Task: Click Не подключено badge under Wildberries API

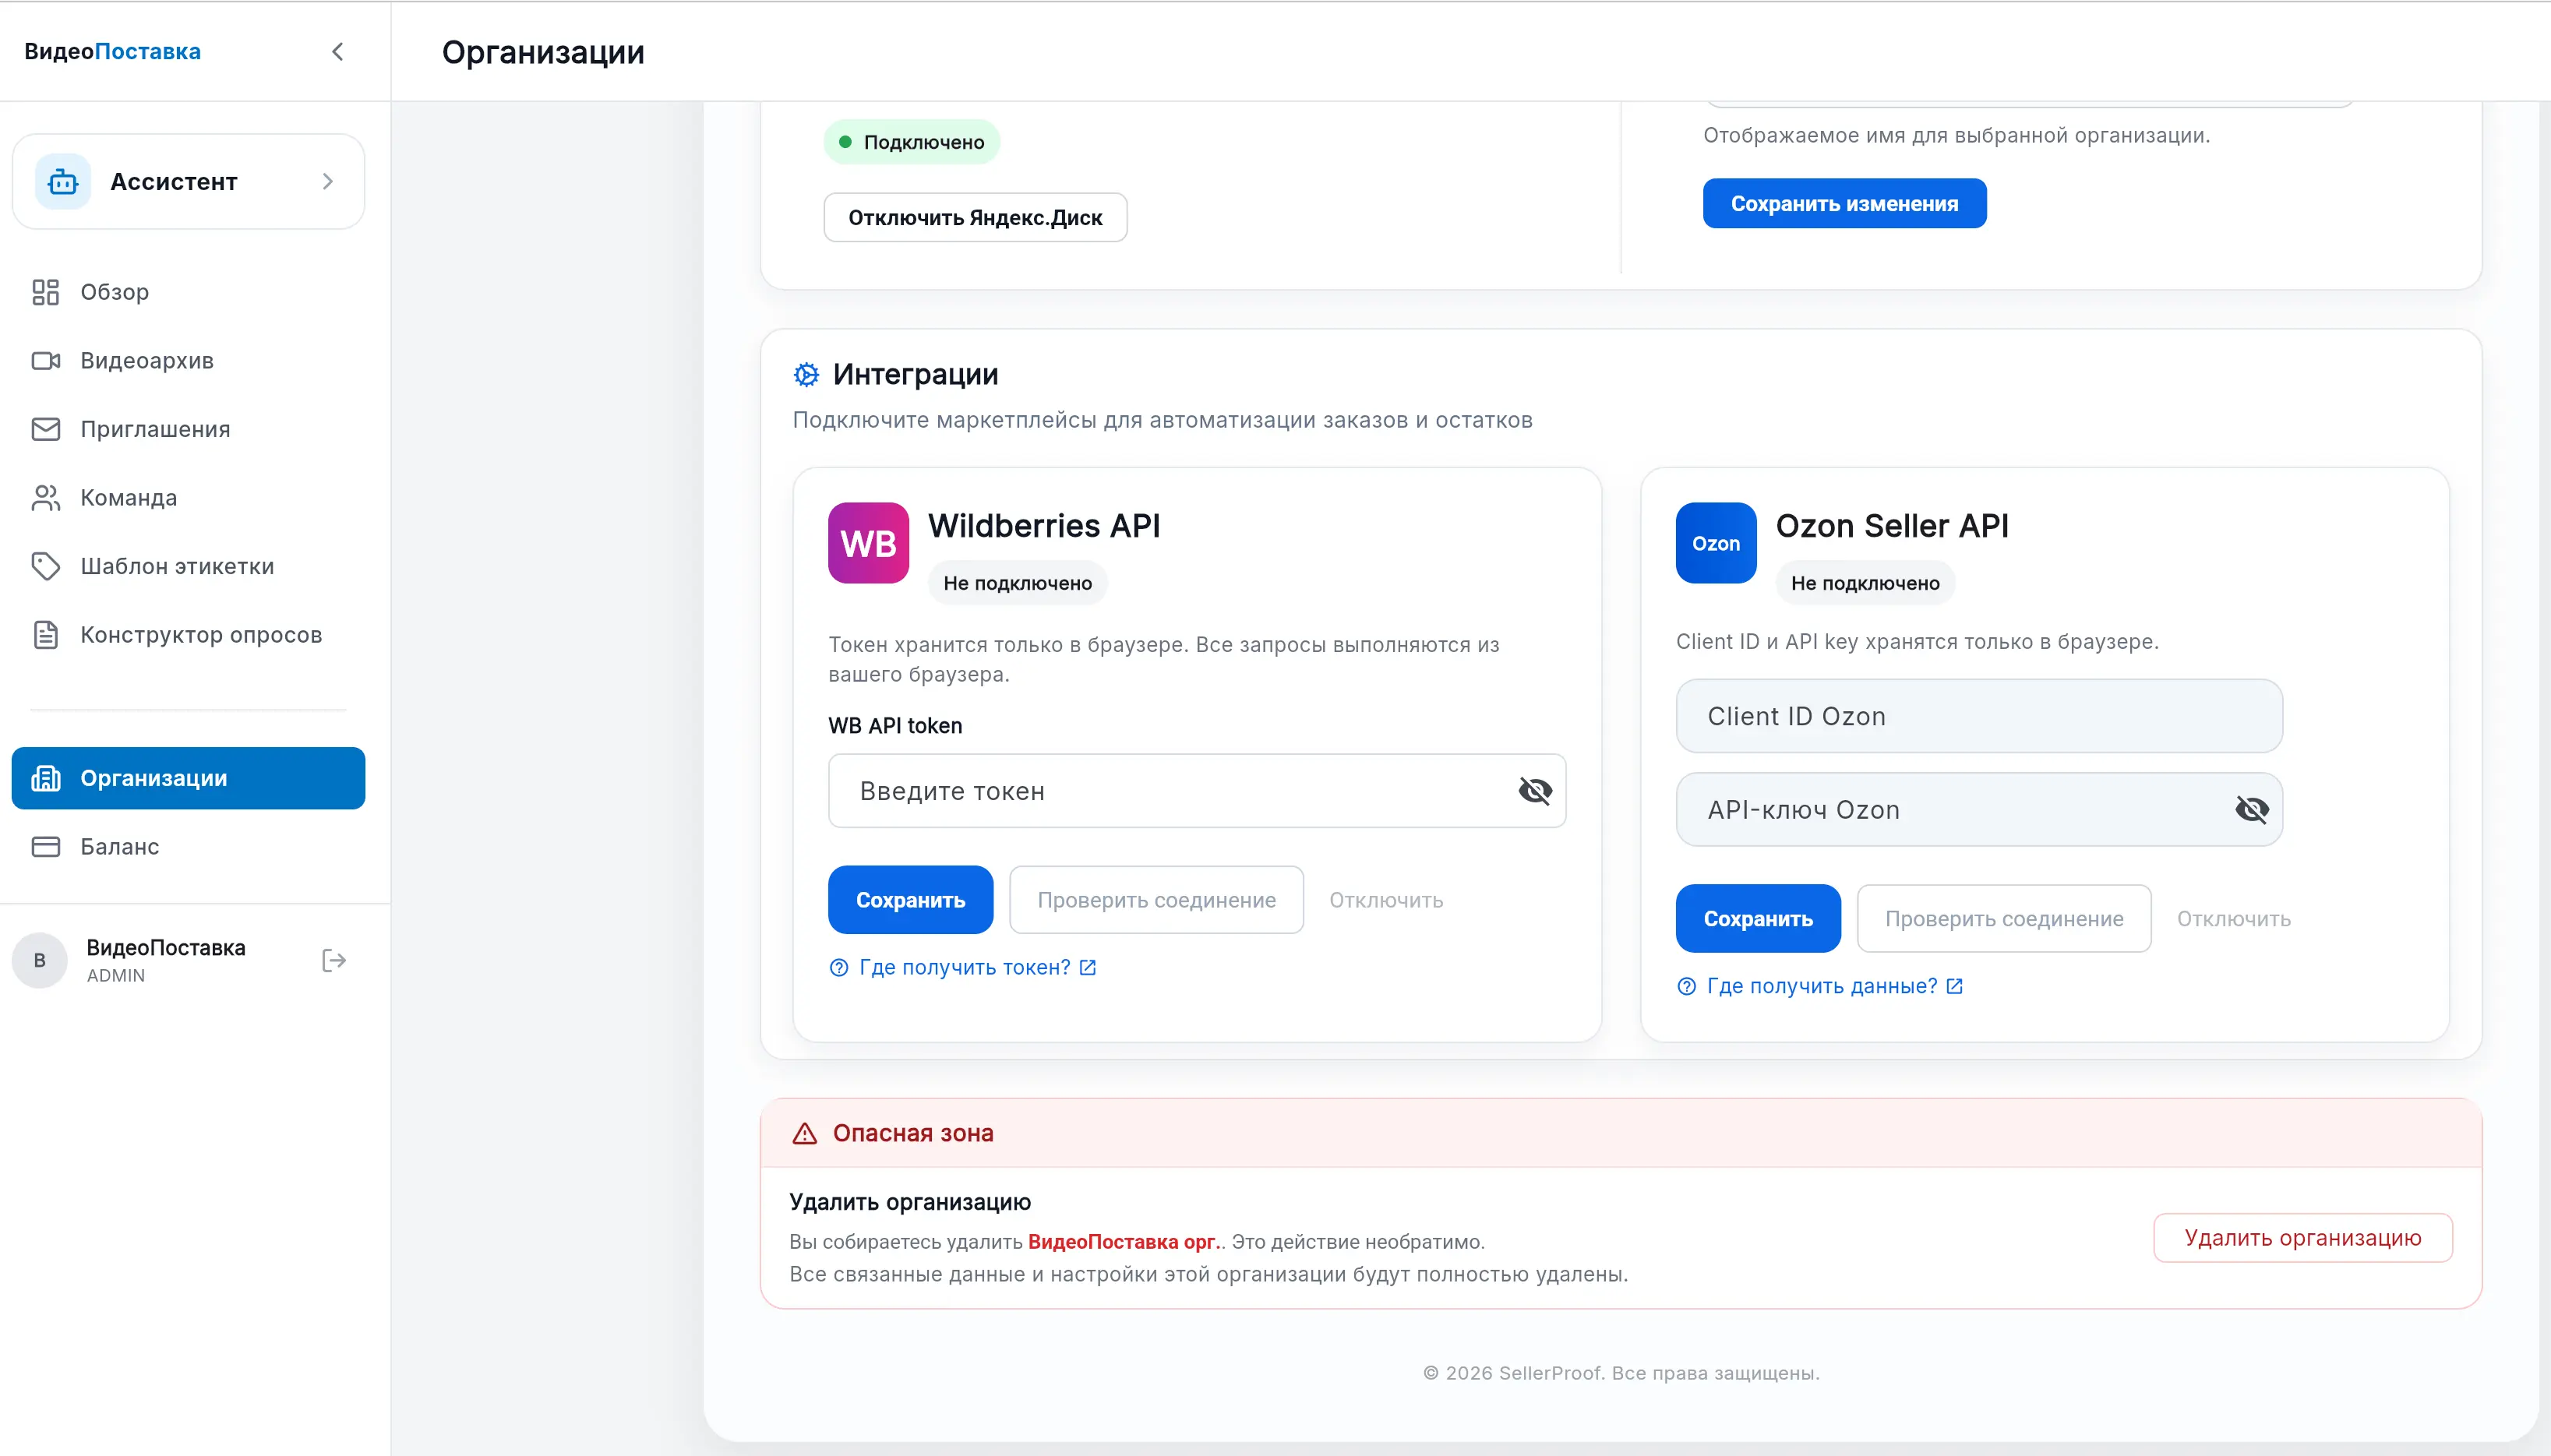Action: (1017, 583)
